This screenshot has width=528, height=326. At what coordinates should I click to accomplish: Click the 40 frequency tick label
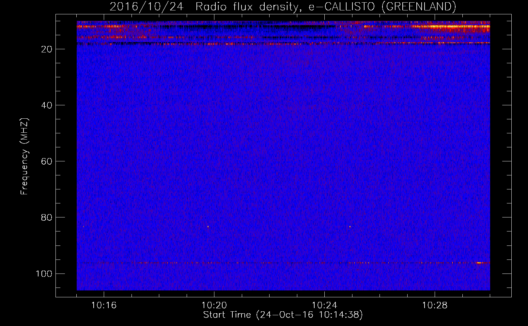click(47, 105)
